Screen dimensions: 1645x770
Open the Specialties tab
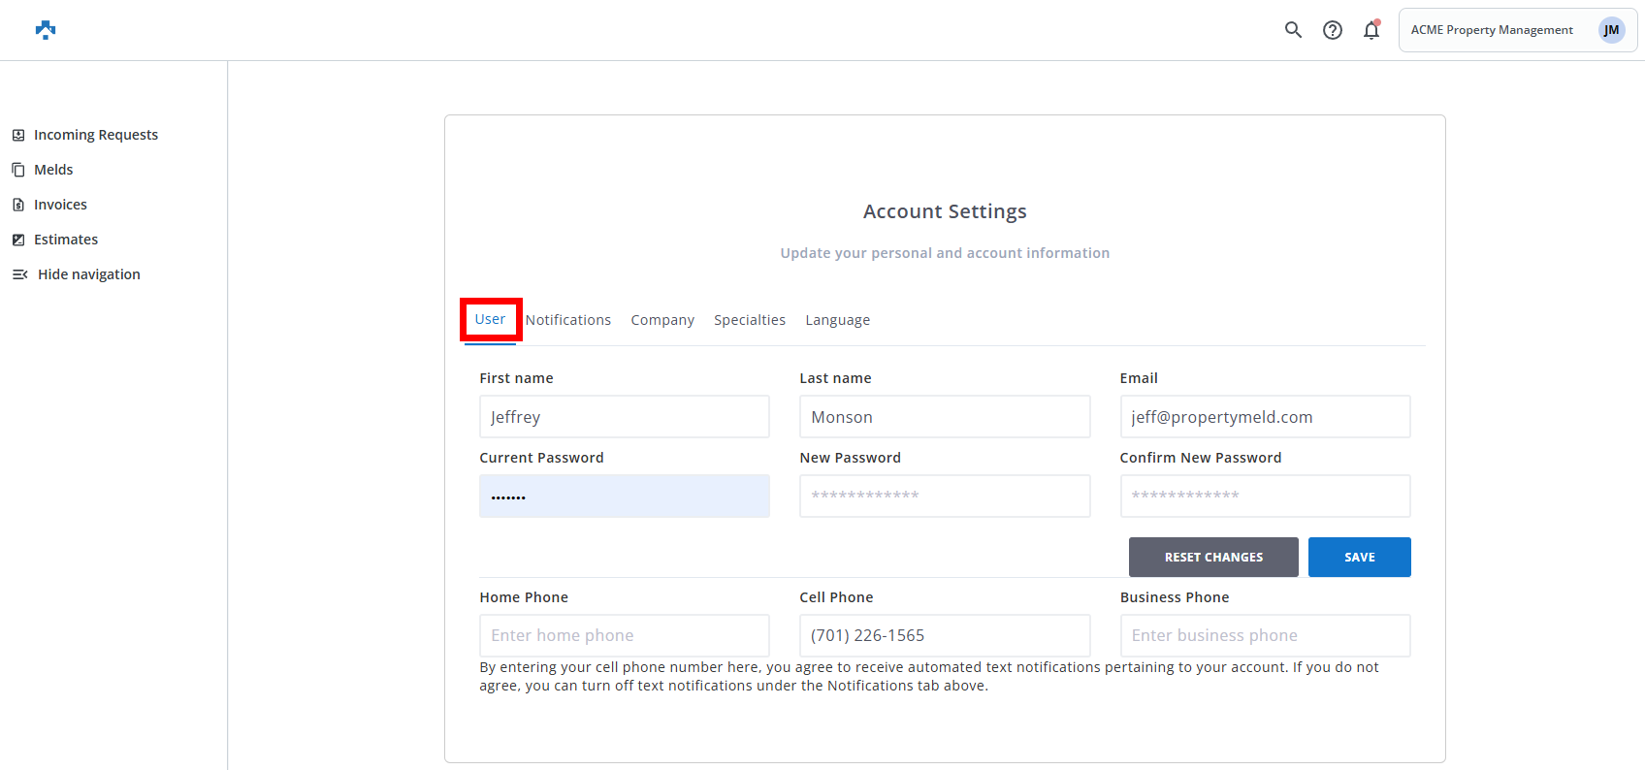(750, 320)
